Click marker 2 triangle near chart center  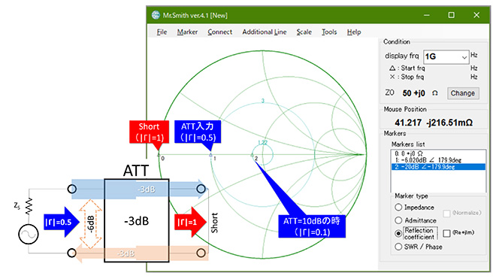click(x=252, y=155)
